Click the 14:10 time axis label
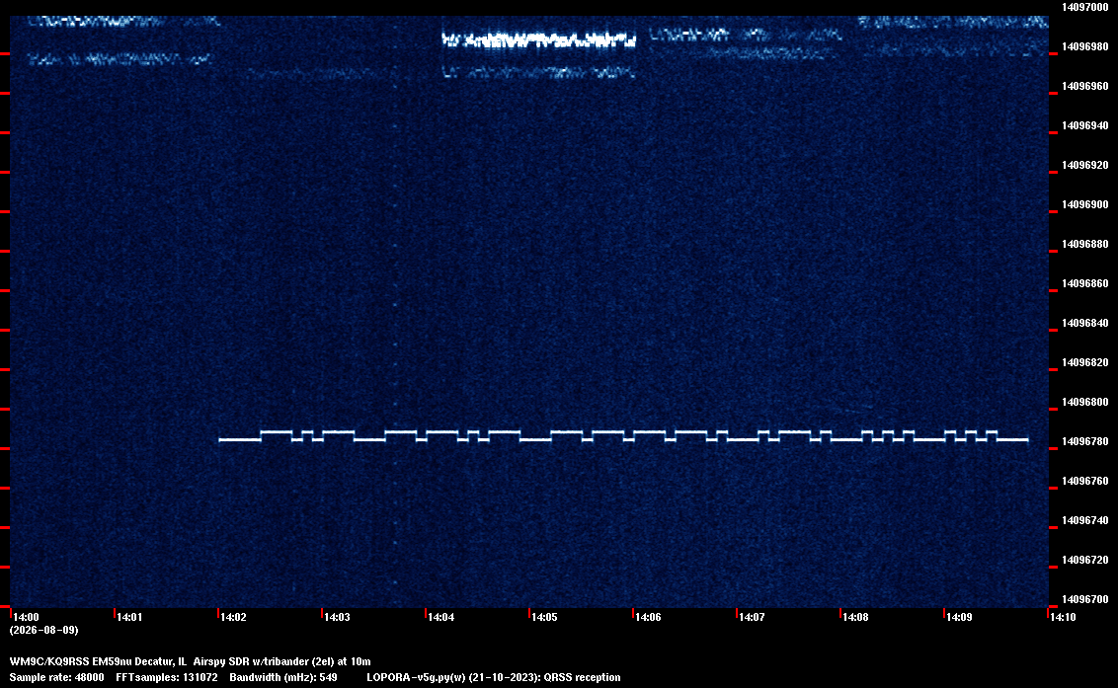The width and height of the screenshot is (1118, 688). [x=1063, y=617]
